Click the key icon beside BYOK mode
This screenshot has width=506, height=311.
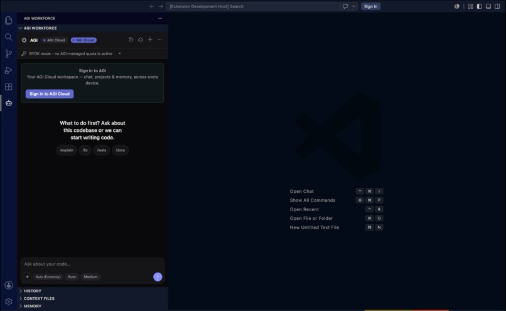click(24, 53)
